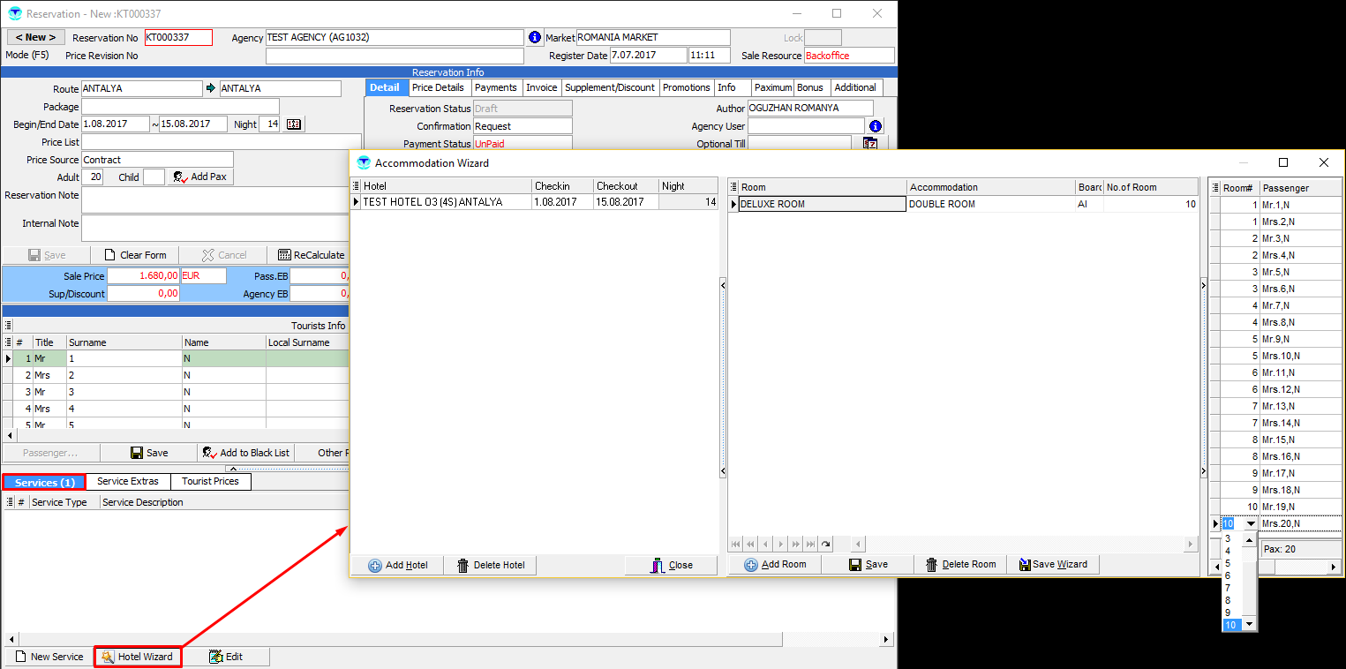Image resolution: width=1346 pixels, height=669 pixels.
Task: Select room number 7 from dropdown list
Action: point(1228,588)
